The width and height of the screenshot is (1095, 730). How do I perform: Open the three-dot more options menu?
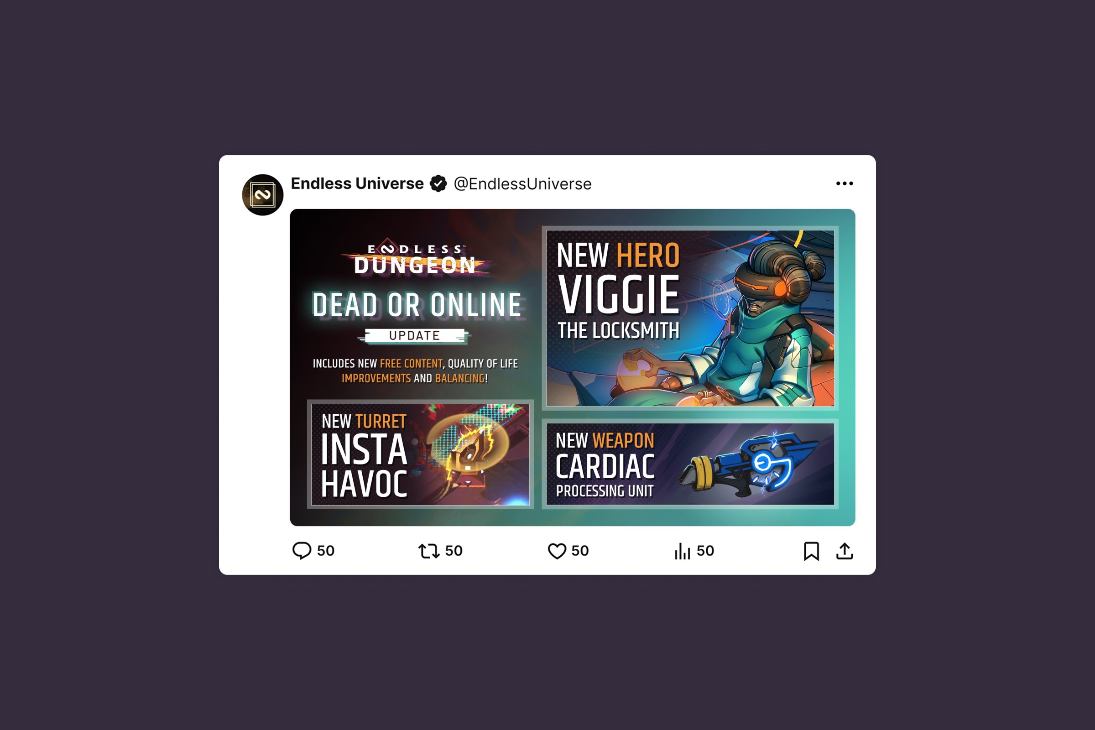tap(845, 183)
